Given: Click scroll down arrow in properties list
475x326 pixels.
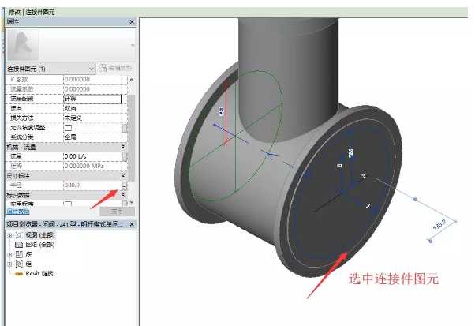Looking at the screenshot, I should point(132,202).
